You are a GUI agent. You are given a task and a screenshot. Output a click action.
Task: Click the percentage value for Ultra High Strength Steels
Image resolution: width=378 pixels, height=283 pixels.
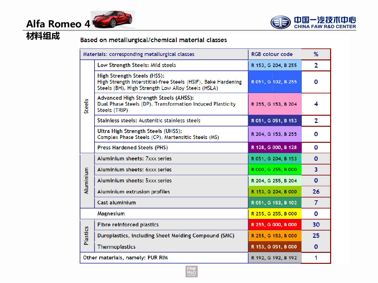pos(316,134)
